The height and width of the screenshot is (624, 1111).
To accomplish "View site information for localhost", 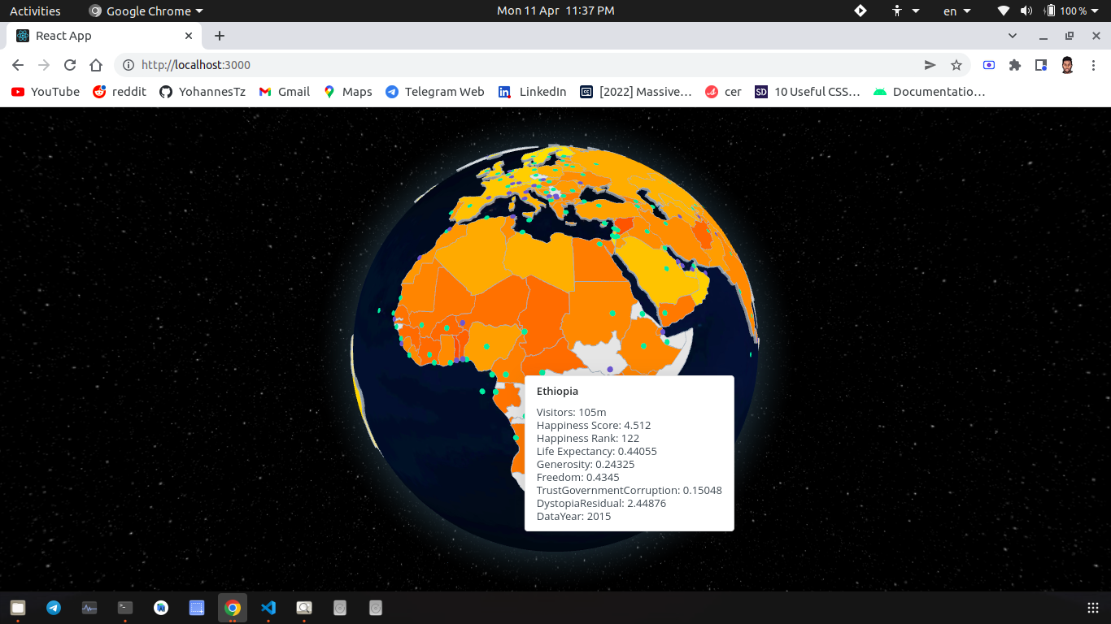I will pos(129,65).
